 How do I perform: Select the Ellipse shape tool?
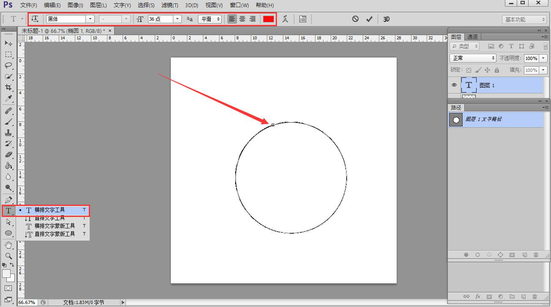tap(8, 233)
